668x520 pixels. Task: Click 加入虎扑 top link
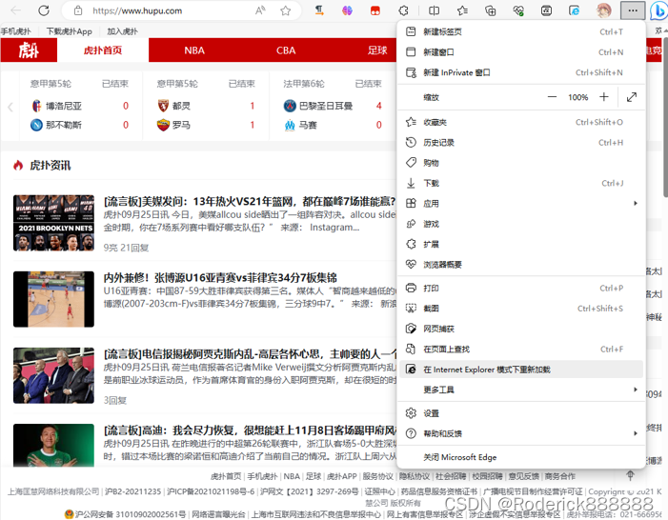pyautogui.click(x=122, y=31)
